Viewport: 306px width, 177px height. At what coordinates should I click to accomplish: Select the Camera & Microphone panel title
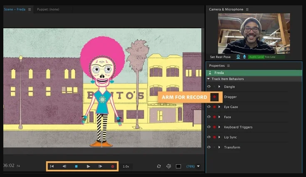point(226,10)
